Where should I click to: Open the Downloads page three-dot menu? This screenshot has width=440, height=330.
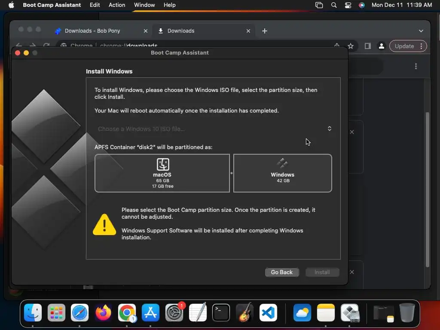(416, 66)
